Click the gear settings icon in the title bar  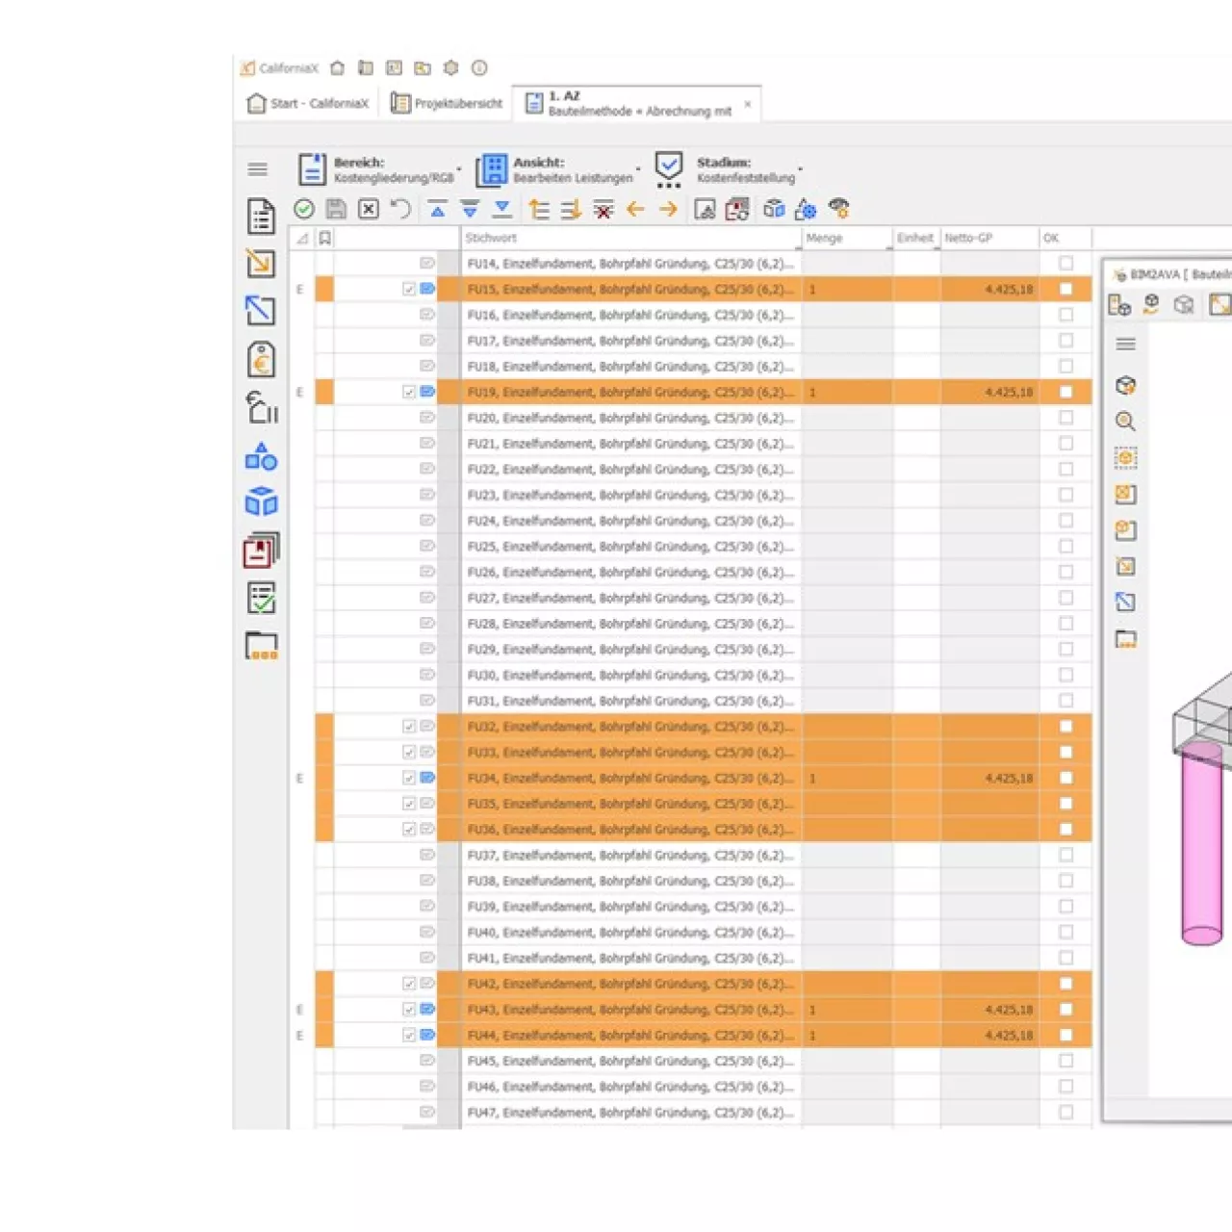pyautogui.click(x=450, y=67)
